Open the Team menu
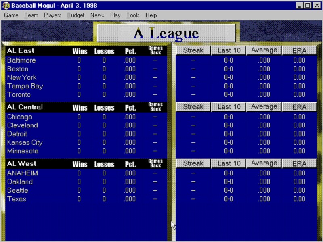This screenshot has width=323, height=242. point(31,15)
